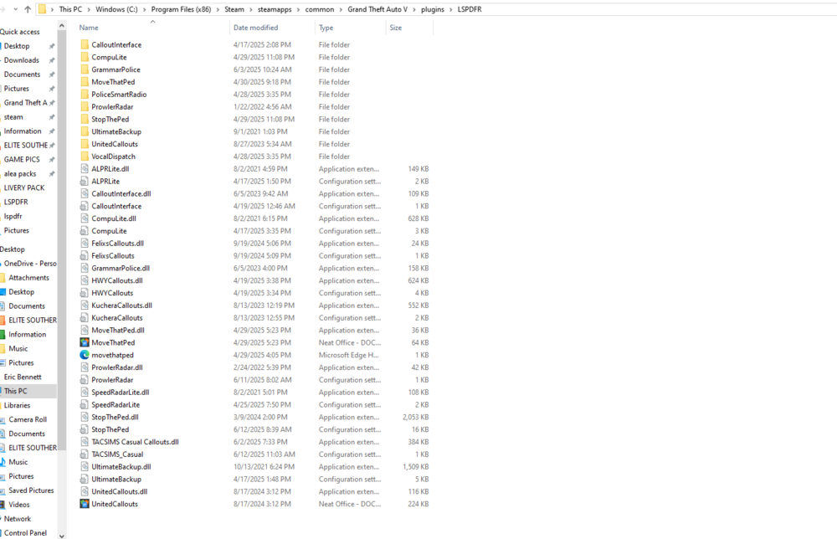Screen dimensions: 837x539
Task: Select the StopThePed configuration file icon
Action: [85, 429]
